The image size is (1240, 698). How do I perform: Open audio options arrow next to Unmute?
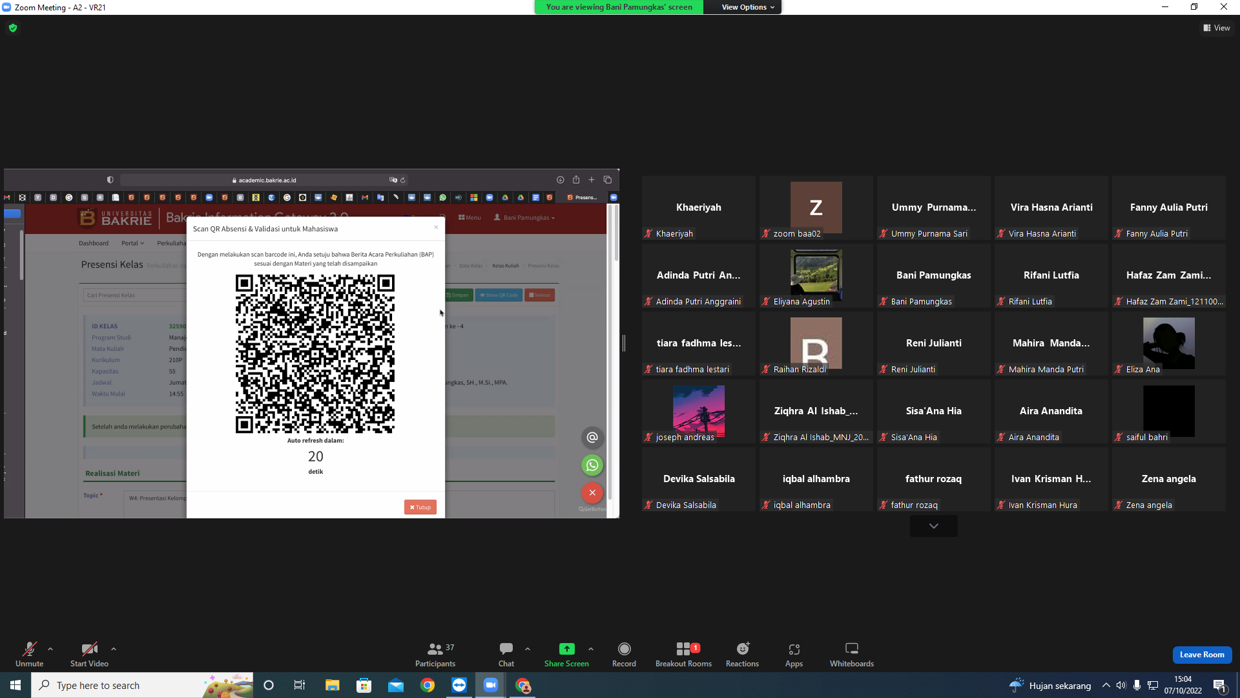(50, 649)
